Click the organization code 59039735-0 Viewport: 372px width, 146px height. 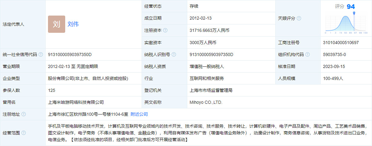pos(334,54)
